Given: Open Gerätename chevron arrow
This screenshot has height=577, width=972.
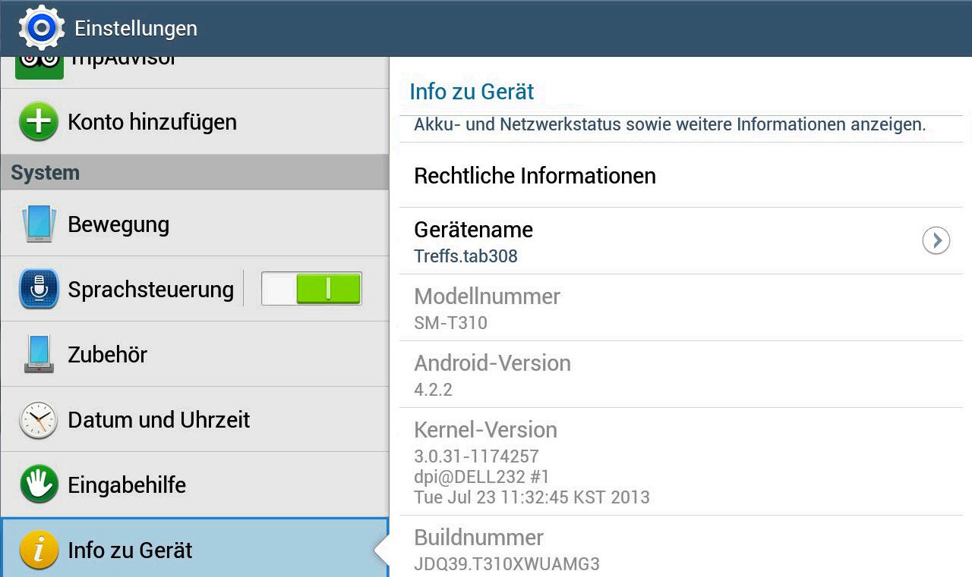Looking at the screenshot, I should pos(936,241).
